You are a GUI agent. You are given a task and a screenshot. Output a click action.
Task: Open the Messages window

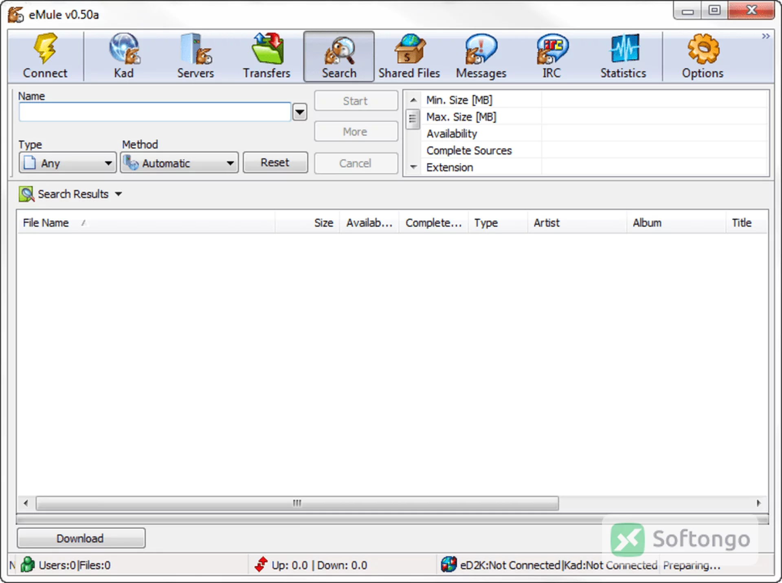tap(481, 56)
